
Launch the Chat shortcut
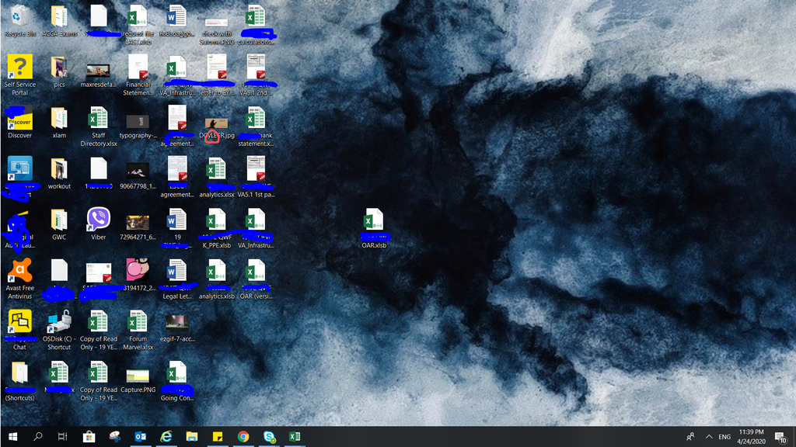[19, 329]
